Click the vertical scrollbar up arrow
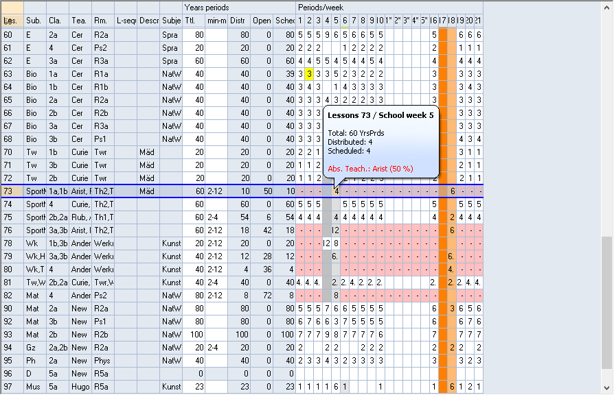 (606, 7)
